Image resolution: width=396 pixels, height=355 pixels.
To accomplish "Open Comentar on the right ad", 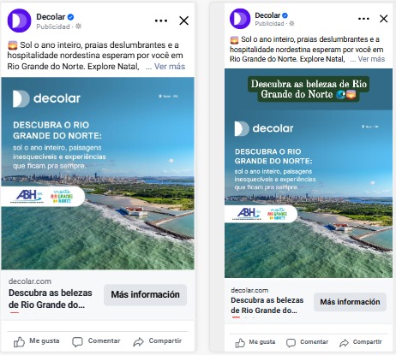I will [307, 342].
